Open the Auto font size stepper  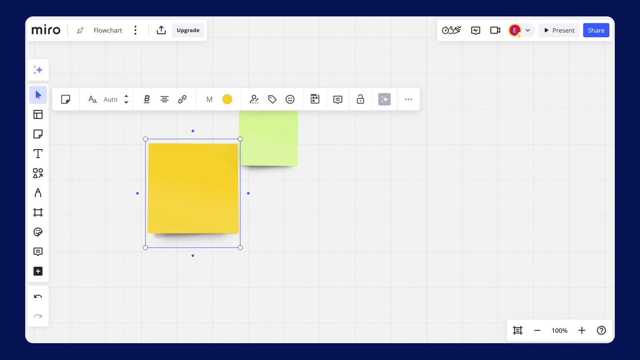[x=126, y=99]
